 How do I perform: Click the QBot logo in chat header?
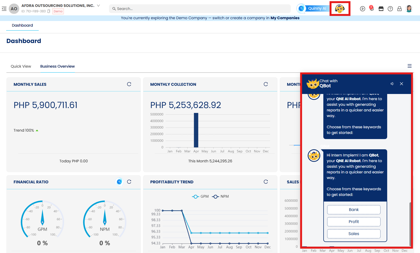tap(313, 84)
